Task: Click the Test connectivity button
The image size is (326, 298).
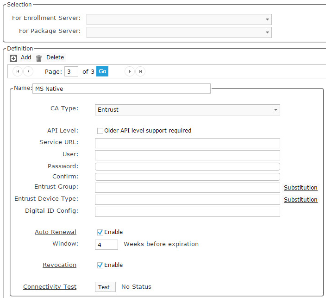Action: tap(105, 287)
